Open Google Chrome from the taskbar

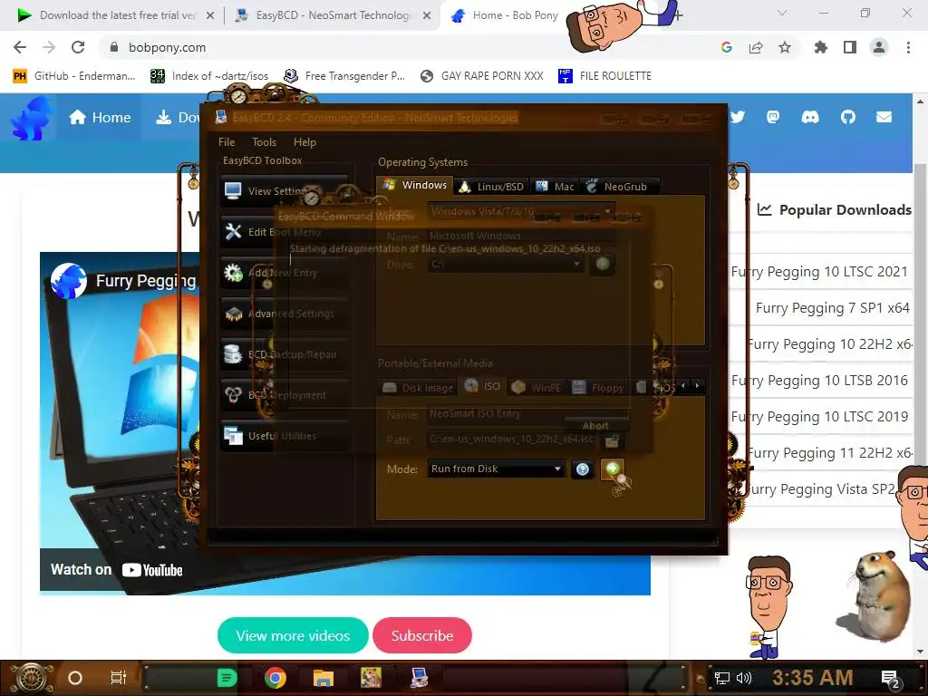tap(275, 678)
